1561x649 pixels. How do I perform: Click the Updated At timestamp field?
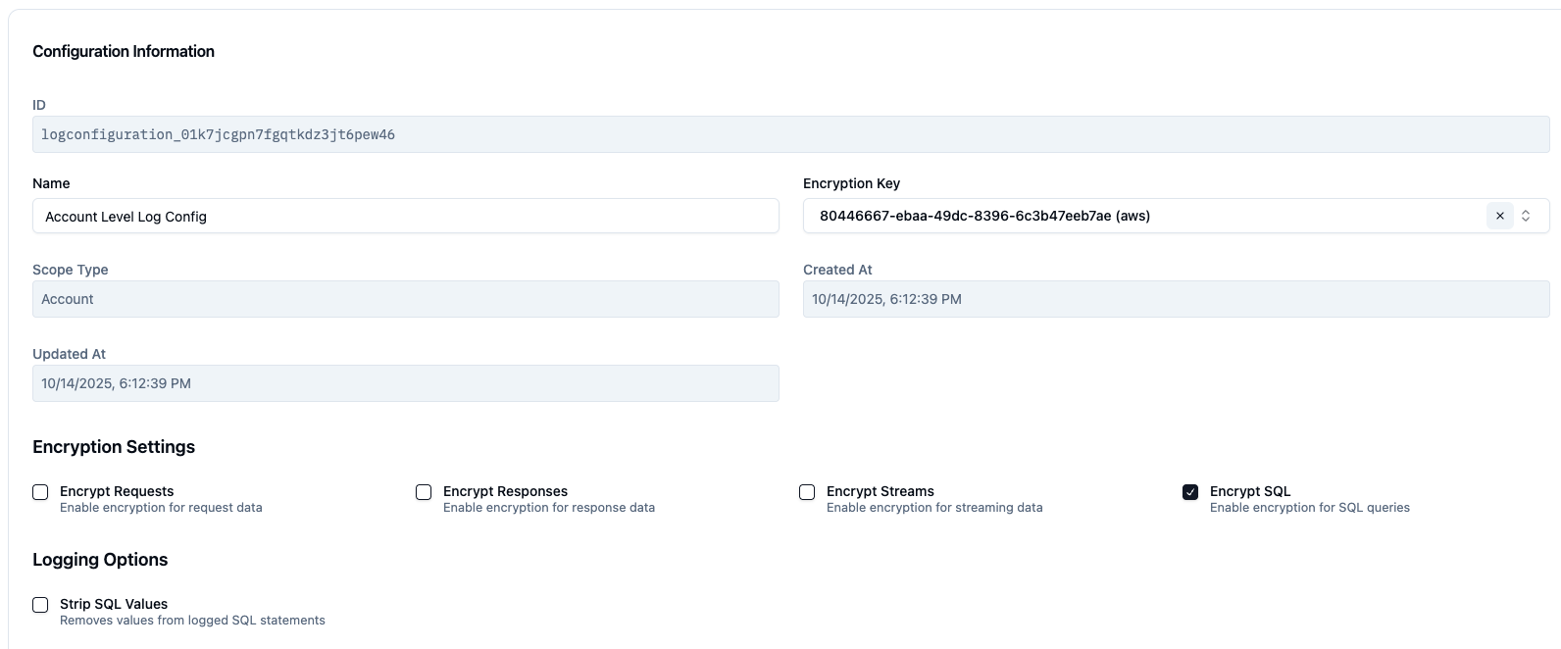[x=405, y=383]
